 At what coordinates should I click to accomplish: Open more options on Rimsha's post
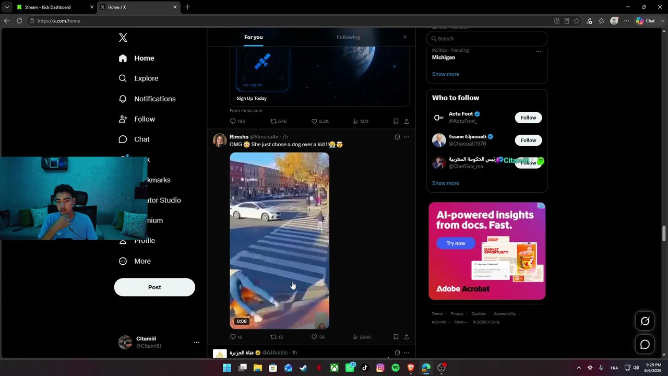point(407,137)
